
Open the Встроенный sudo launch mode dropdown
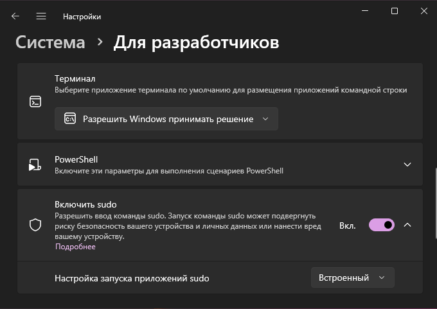[353, 278]
